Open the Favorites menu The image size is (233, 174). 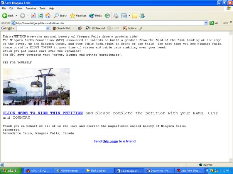click(x=31, y=8)
